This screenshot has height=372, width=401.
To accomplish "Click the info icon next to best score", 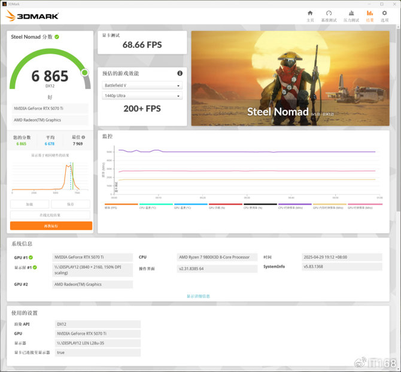I will pos(83,137).
